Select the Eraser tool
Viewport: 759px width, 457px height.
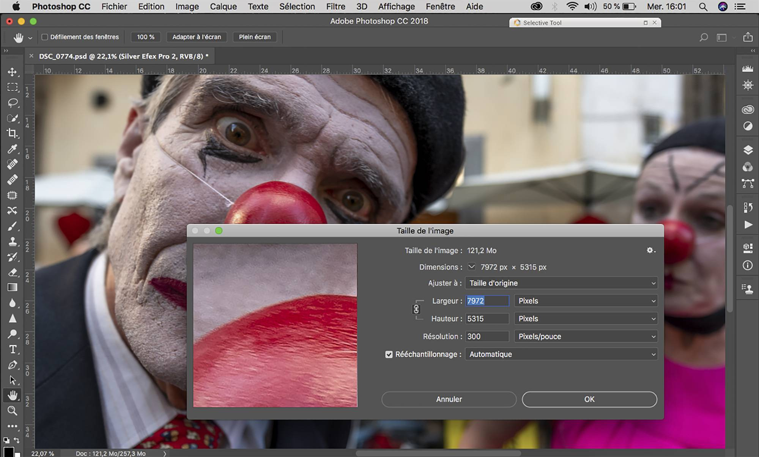pos(13,272)
